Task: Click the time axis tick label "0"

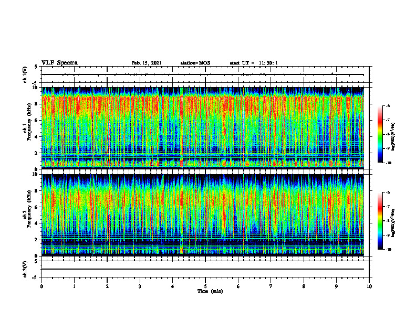Action: click(41, 286)
